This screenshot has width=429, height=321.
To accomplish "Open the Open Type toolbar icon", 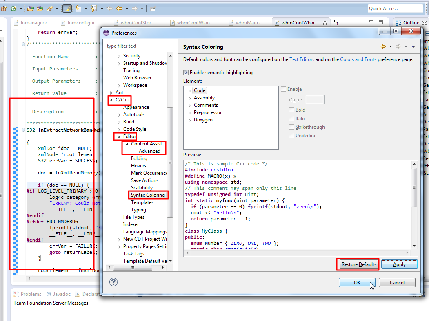I will click(x=30, y=9).
